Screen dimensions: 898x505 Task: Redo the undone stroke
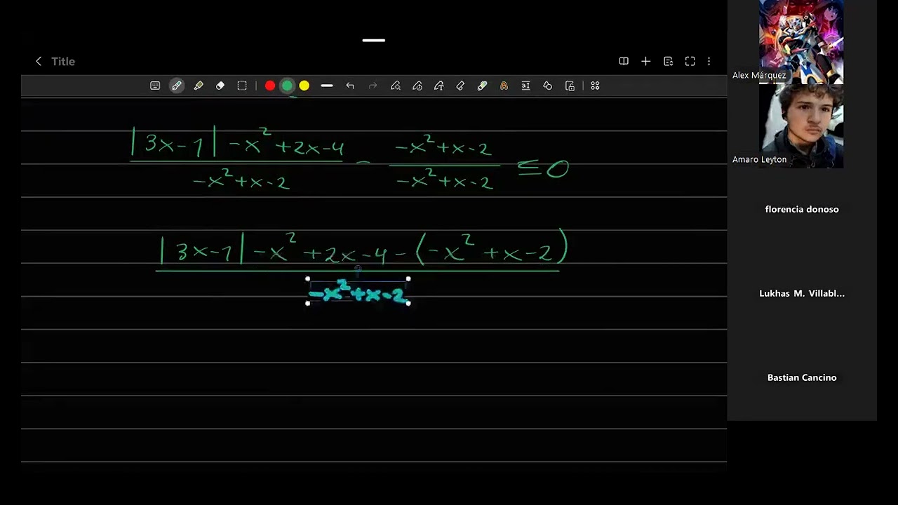(373, 86)
